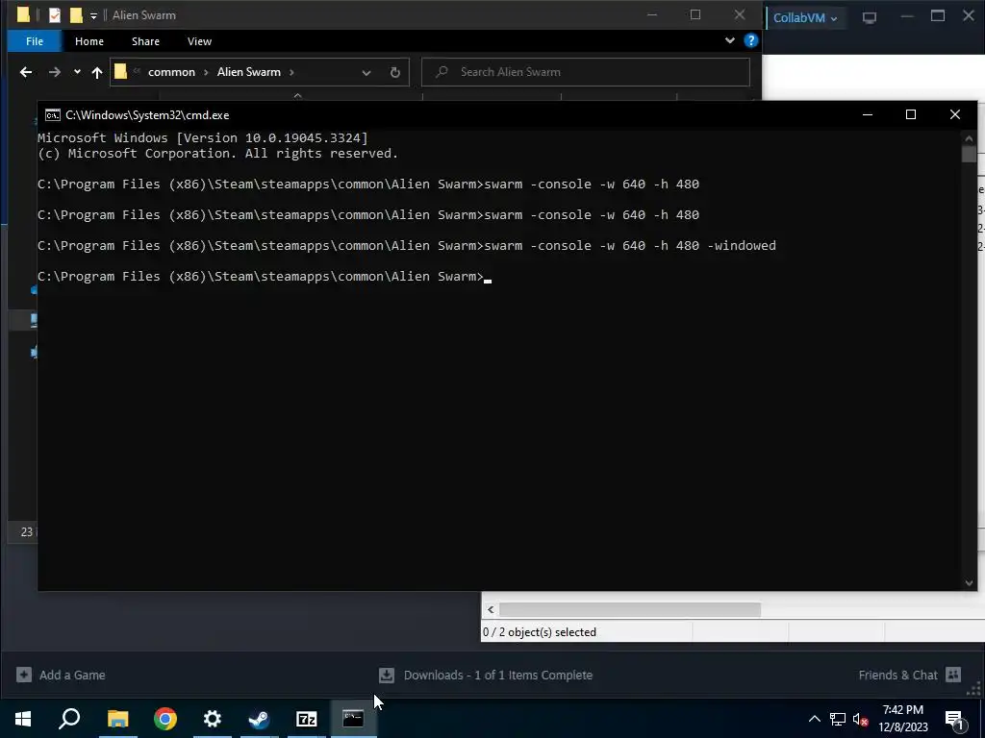Open File Explorer from taskbar
Screen dimensions: 985x738
(x=117, y=719)
